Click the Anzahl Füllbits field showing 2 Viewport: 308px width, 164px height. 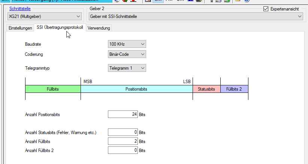click(x=123, y=141)
